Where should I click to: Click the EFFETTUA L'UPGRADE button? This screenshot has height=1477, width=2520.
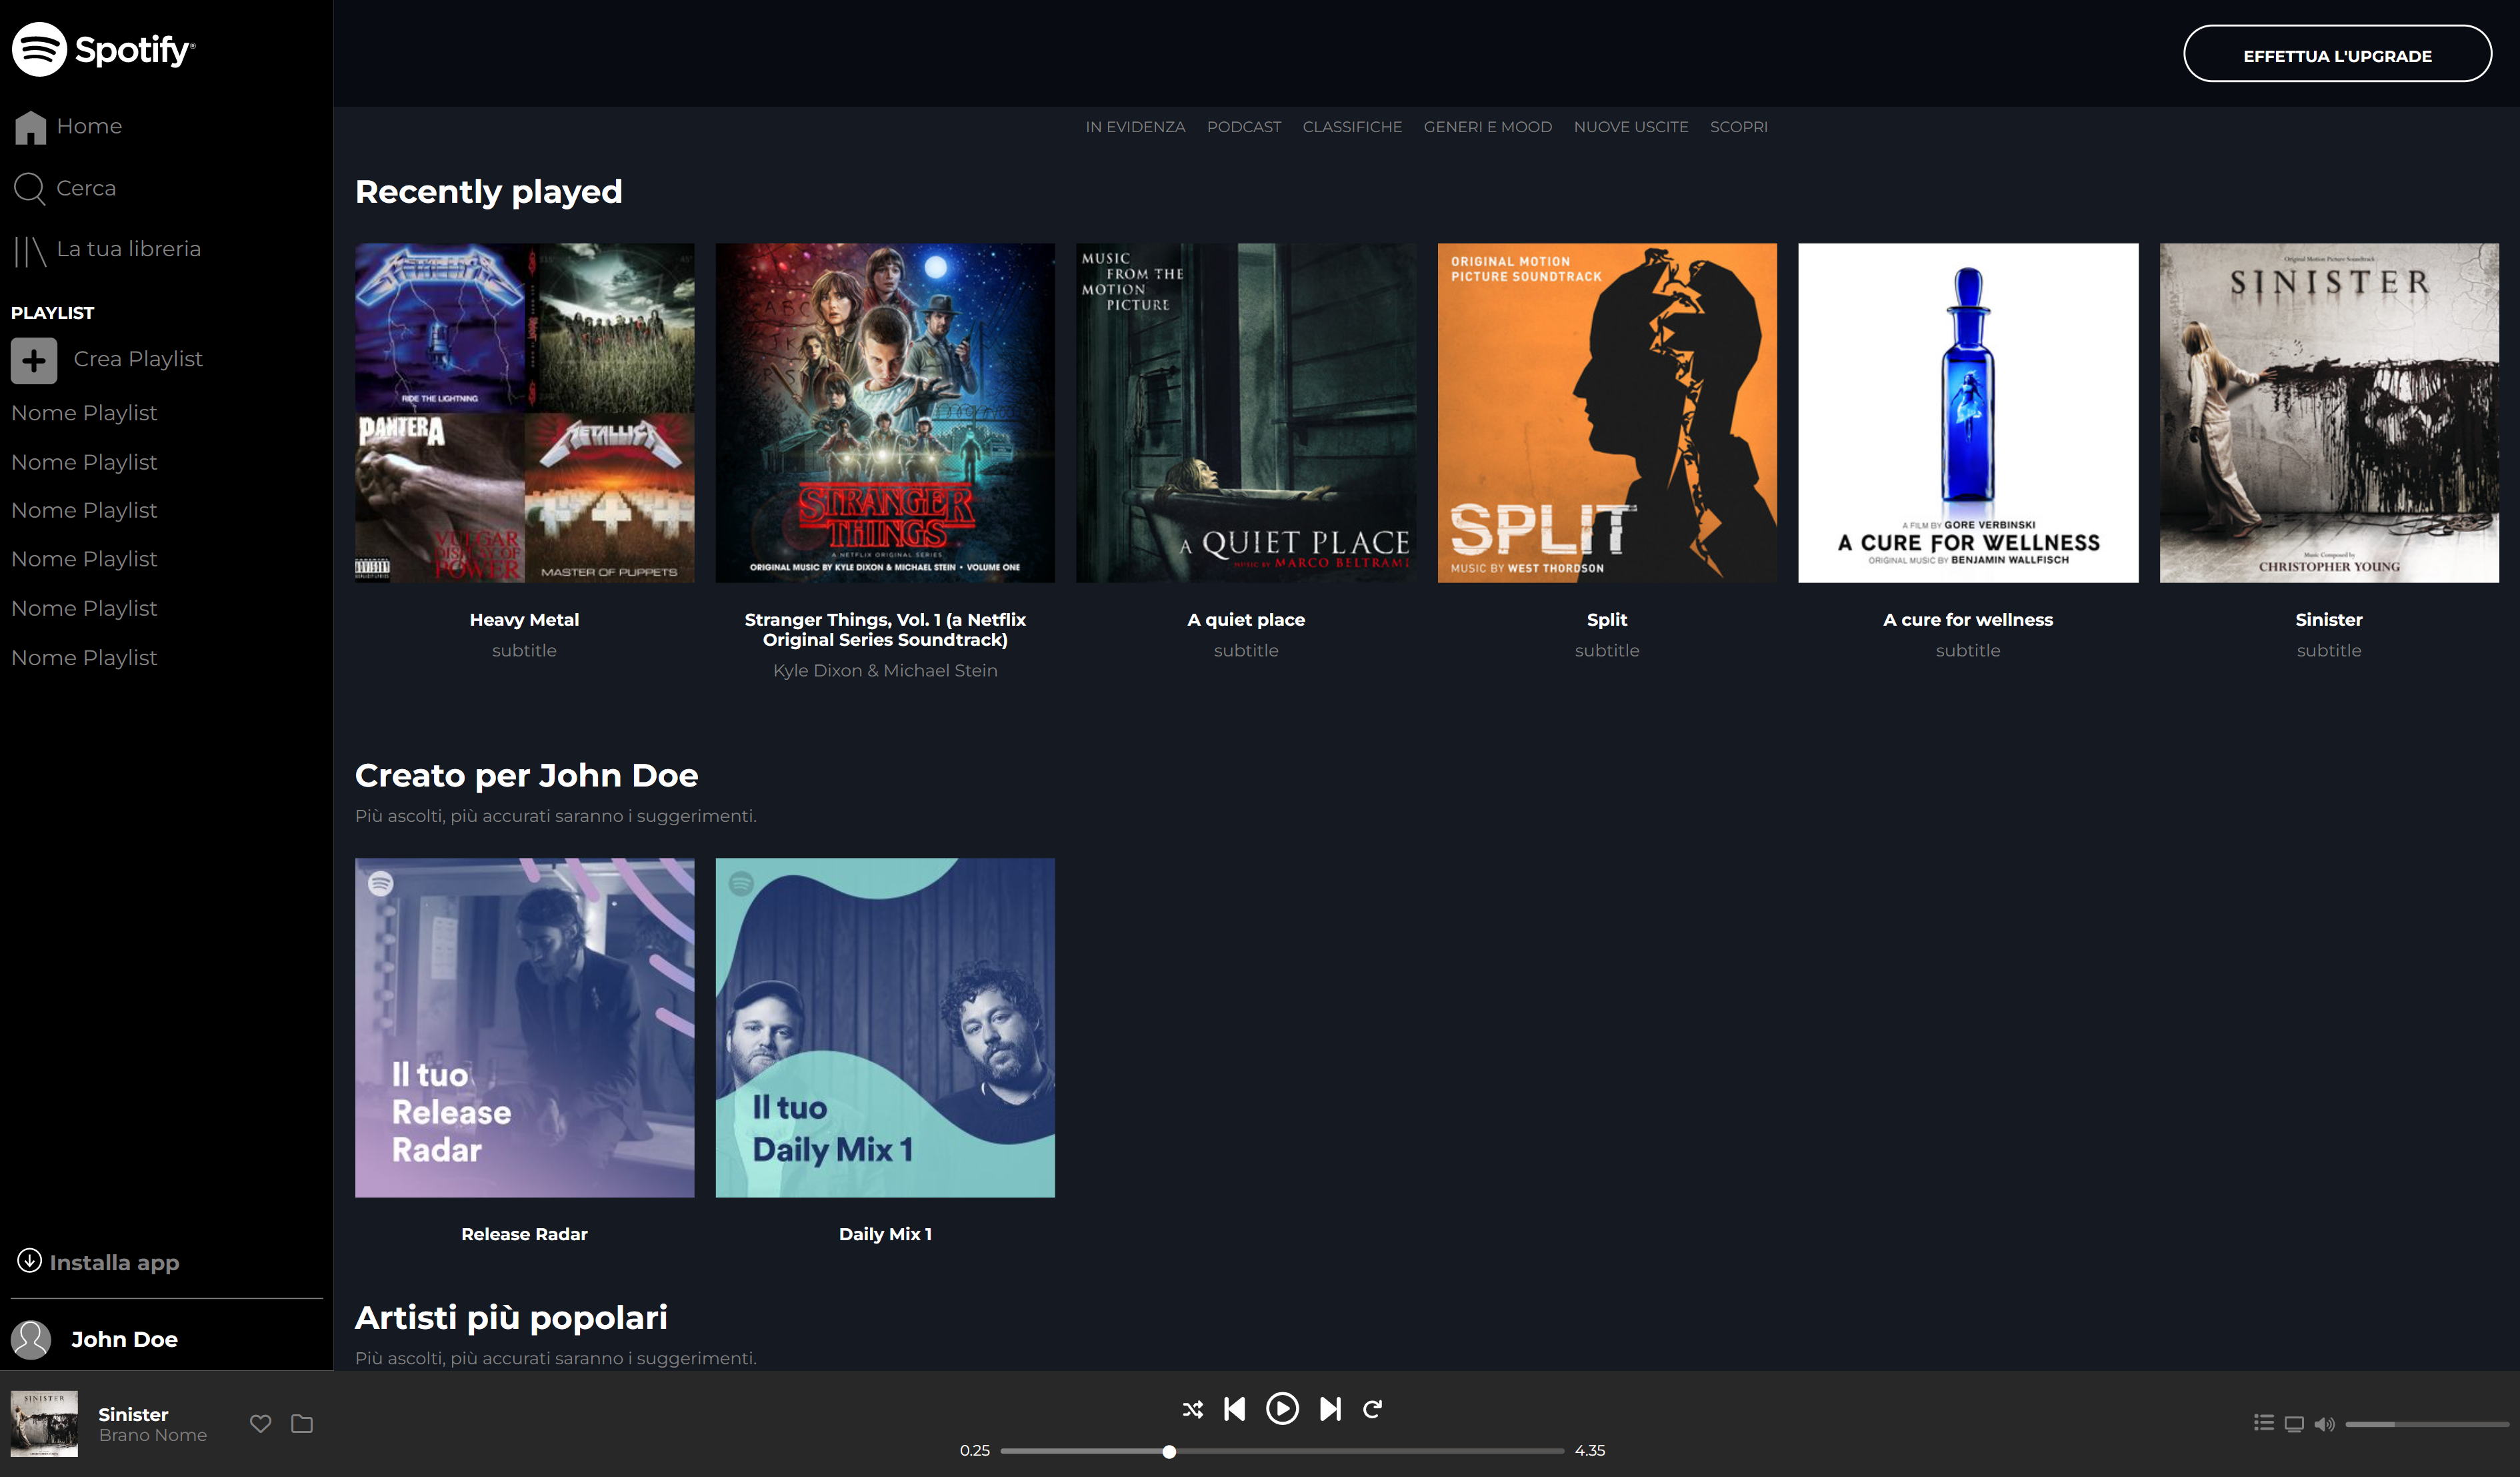click(x=2337, y=54)
